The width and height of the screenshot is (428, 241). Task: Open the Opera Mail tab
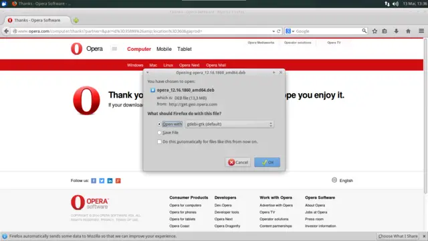pos(216,65)
